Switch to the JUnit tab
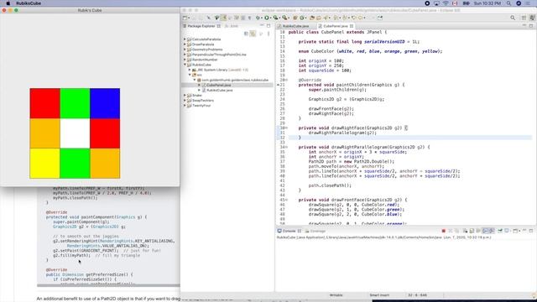Viewport: 537px width, 302px height. click(232, 26)
